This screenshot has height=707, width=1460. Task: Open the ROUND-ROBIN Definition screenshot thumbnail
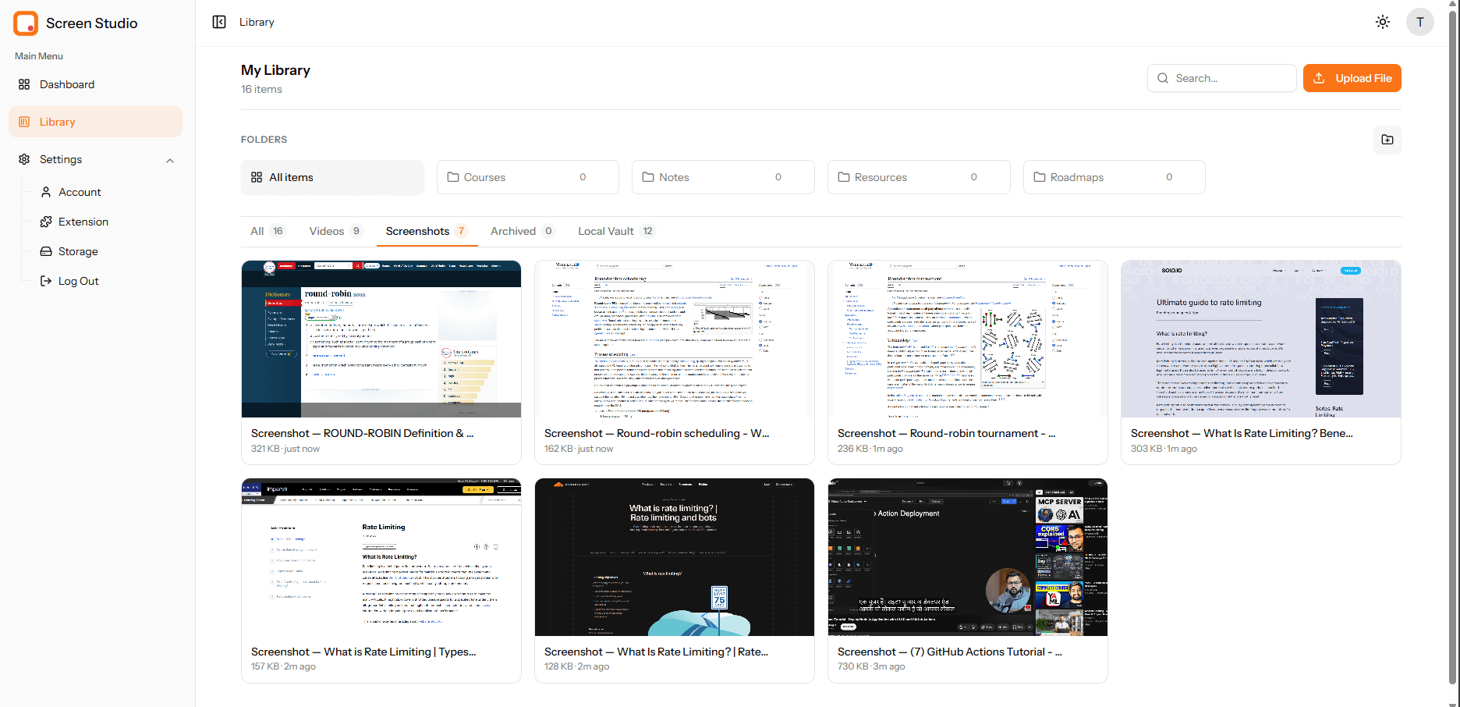(381, 339)
